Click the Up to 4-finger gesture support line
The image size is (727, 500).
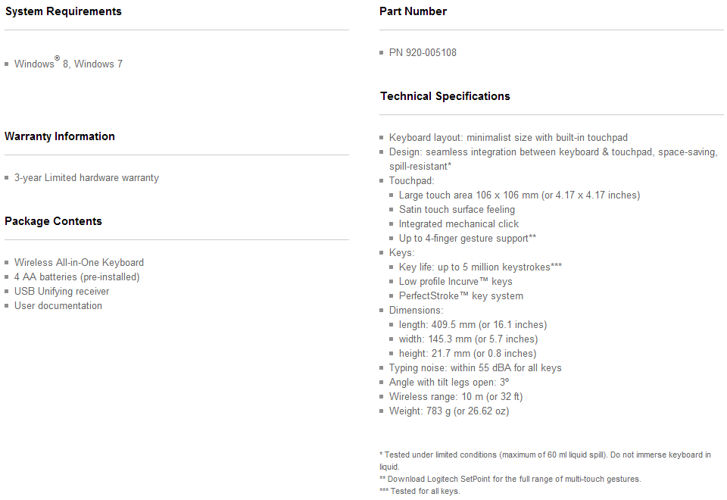click(467, 239)
